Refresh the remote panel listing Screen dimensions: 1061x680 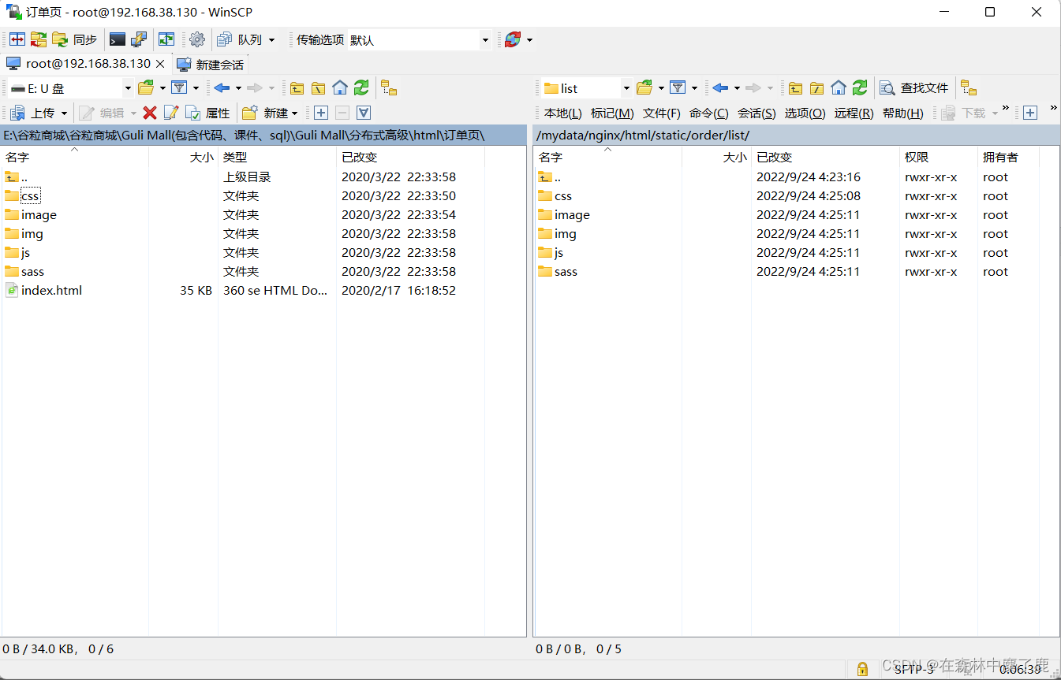tap(860, 88)
